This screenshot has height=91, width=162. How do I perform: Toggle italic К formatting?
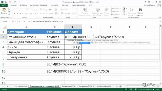coord(17,13)
